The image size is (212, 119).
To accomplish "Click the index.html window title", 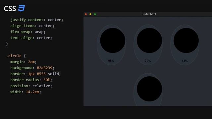I will click(149, 14).
